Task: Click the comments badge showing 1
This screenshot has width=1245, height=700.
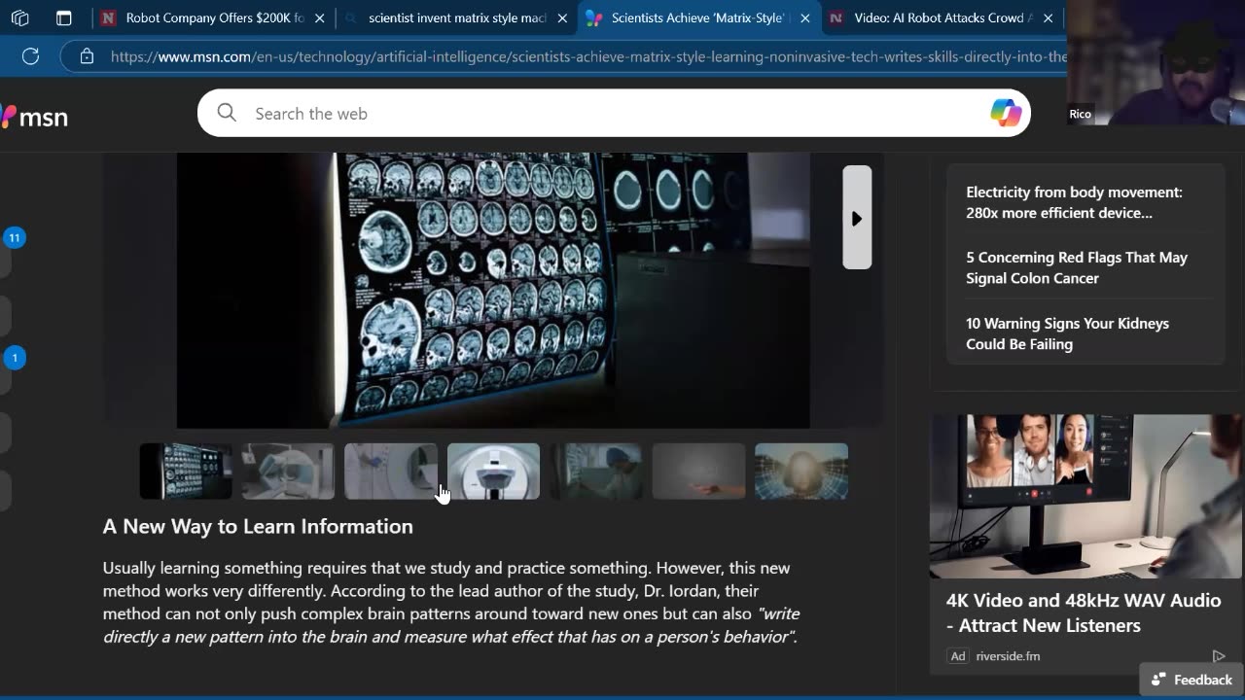Action: tap(14, 358)
